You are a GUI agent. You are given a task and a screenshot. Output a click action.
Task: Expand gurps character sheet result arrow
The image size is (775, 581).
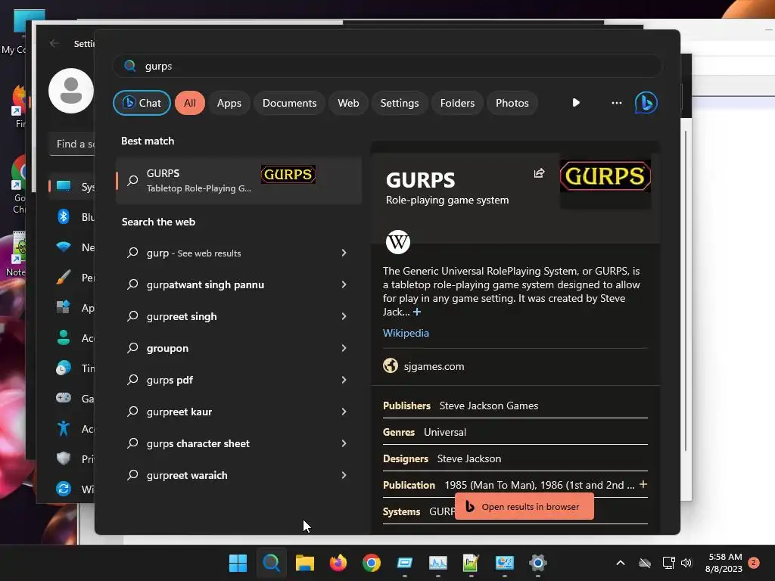click(x=344, y=443)
